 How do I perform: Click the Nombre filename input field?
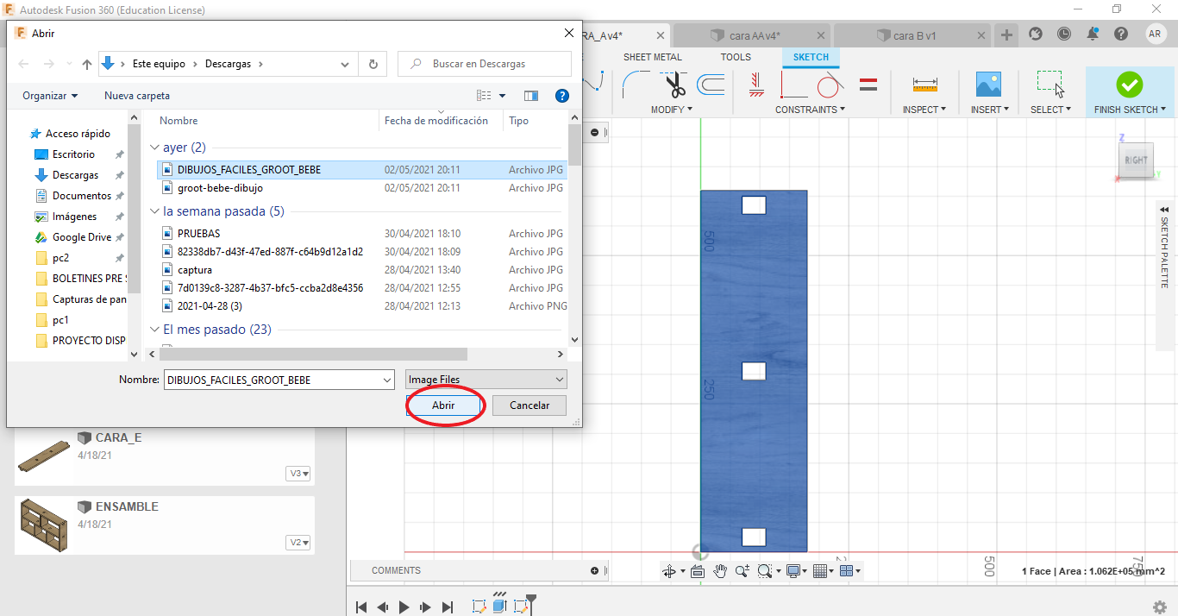[279, 380]
